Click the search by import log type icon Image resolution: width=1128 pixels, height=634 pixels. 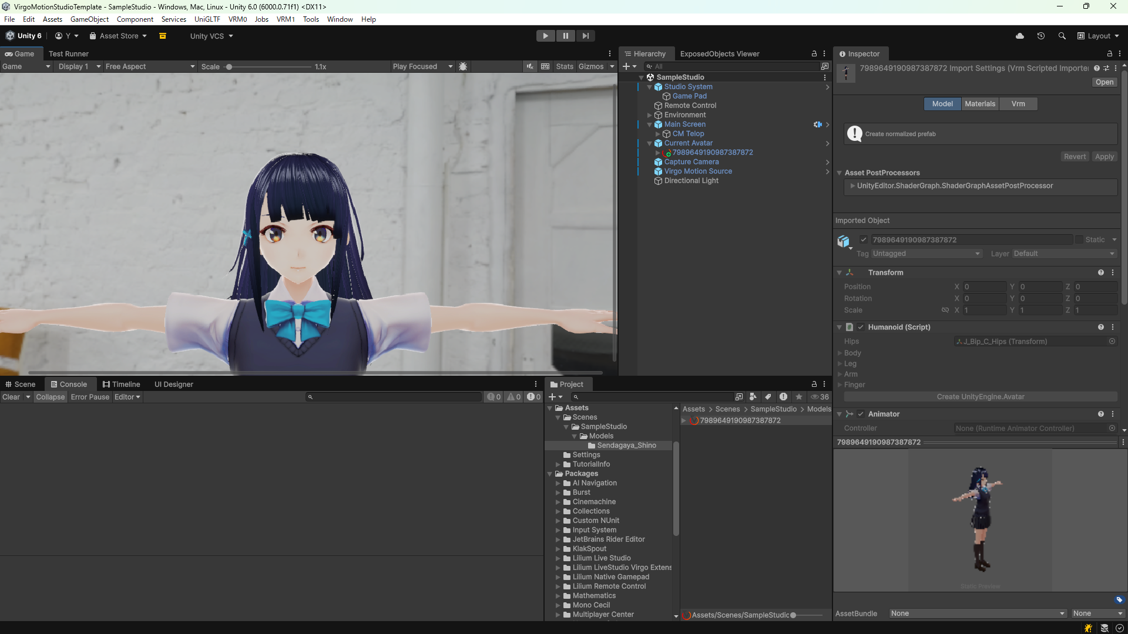(x=783, y=397)
